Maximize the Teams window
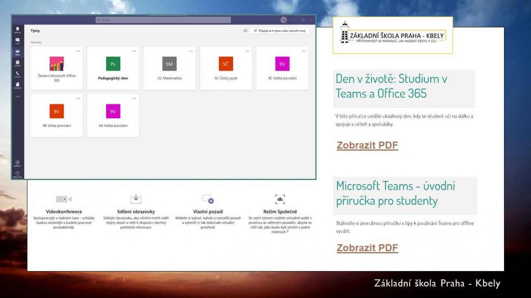The height and width of the screenshot is (298, 531). [303, 20]
